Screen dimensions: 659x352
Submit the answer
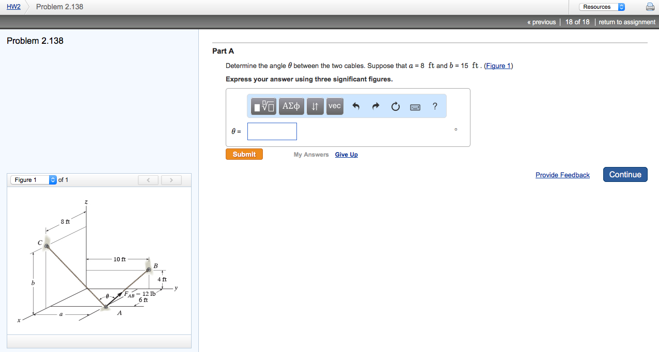point(244,154)
